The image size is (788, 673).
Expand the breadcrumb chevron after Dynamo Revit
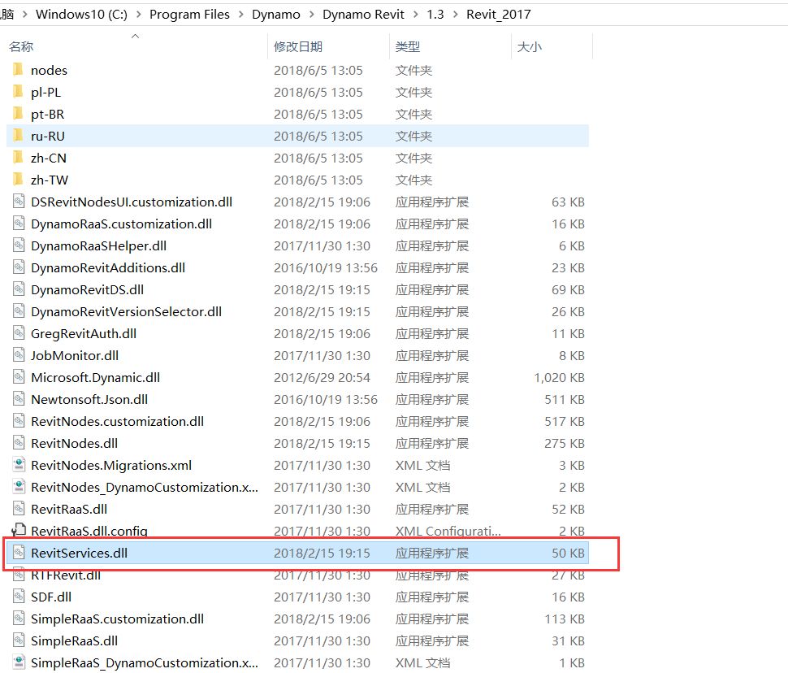click(416, 15)
